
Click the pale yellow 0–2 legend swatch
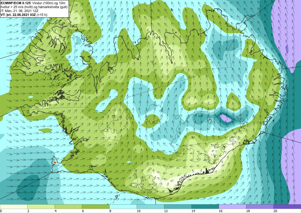[14, 207]
